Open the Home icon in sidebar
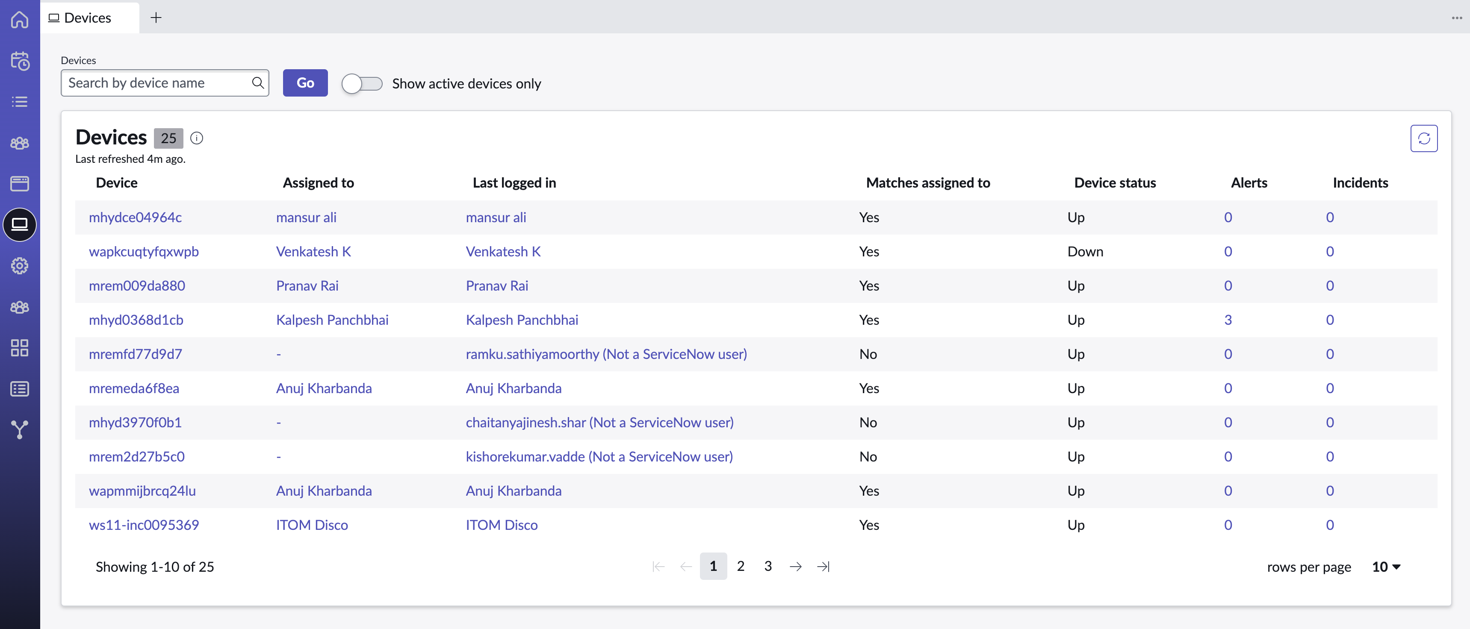Viewport: 1470px width, 629px height. [x=19, y=19]
